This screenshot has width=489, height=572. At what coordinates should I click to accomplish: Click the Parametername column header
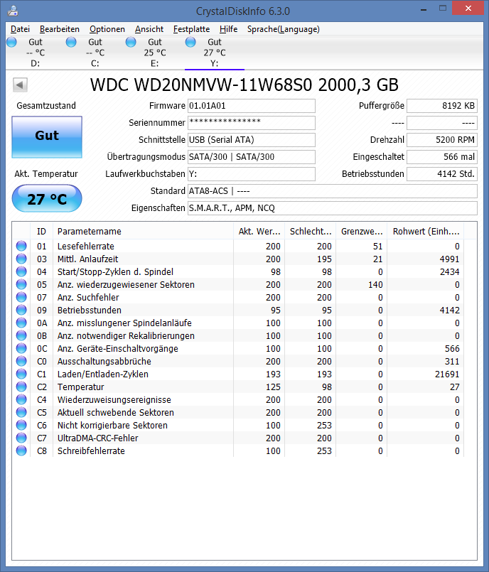pyautogui.click(x=143, y=231)
